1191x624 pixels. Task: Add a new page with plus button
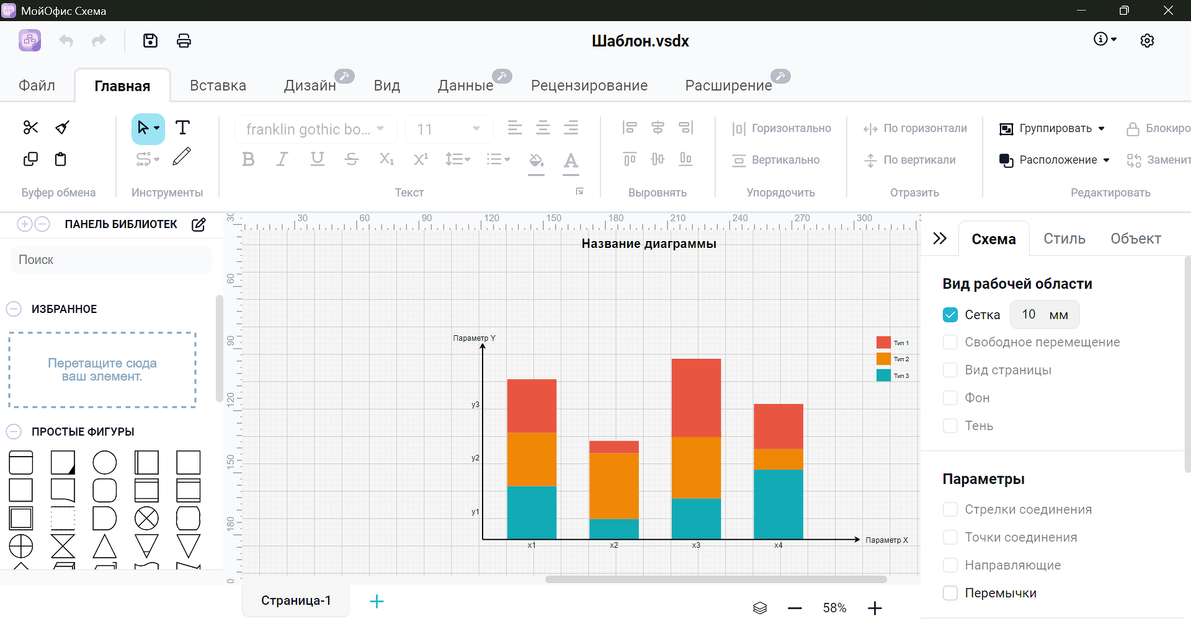(377, 601)
